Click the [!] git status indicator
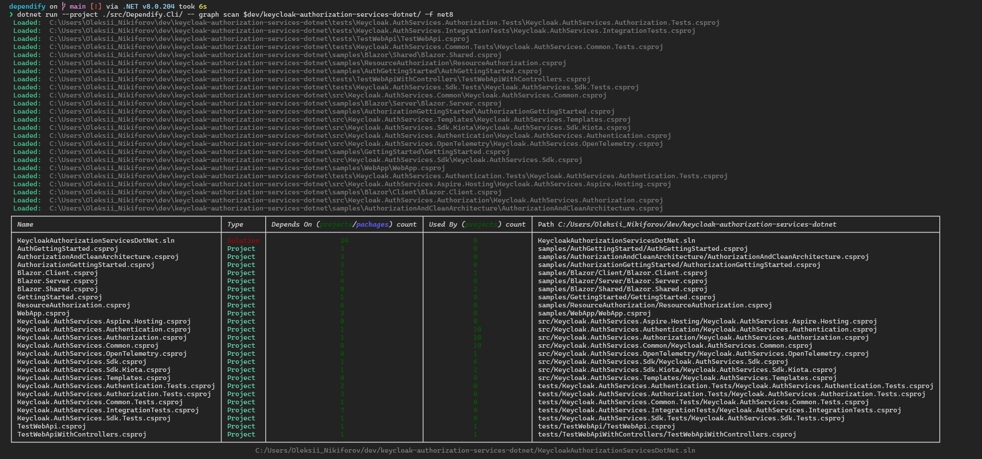The image size is (982, 459). [96, 6]
